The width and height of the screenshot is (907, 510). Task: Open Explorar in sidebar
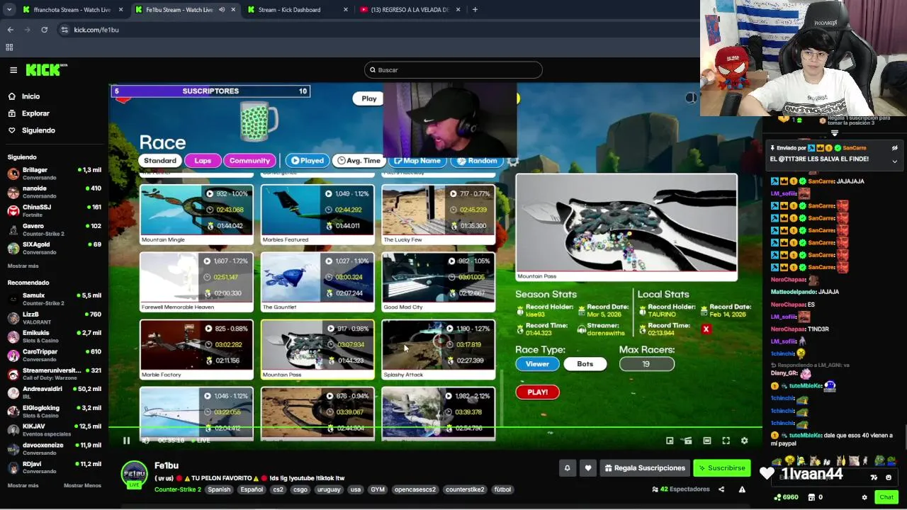coord(35,113)
